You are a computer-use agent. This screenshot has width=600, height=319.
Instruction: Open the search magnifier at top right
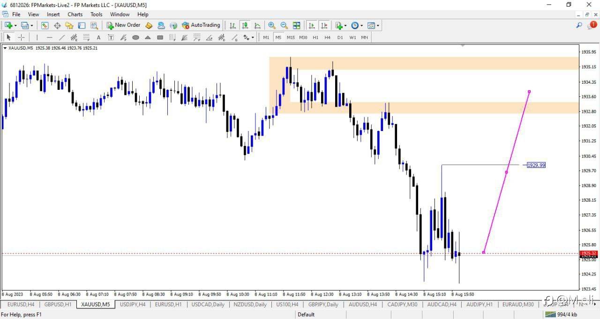pyautogui.click(x=579, y=25)
